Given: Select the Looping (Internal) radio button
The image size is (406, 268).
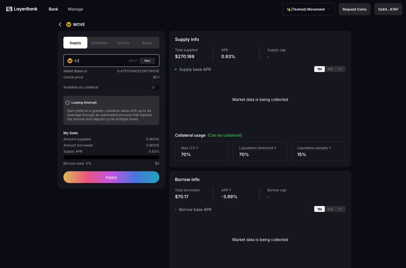Looking at the screenshot, I should coord(67,102).
